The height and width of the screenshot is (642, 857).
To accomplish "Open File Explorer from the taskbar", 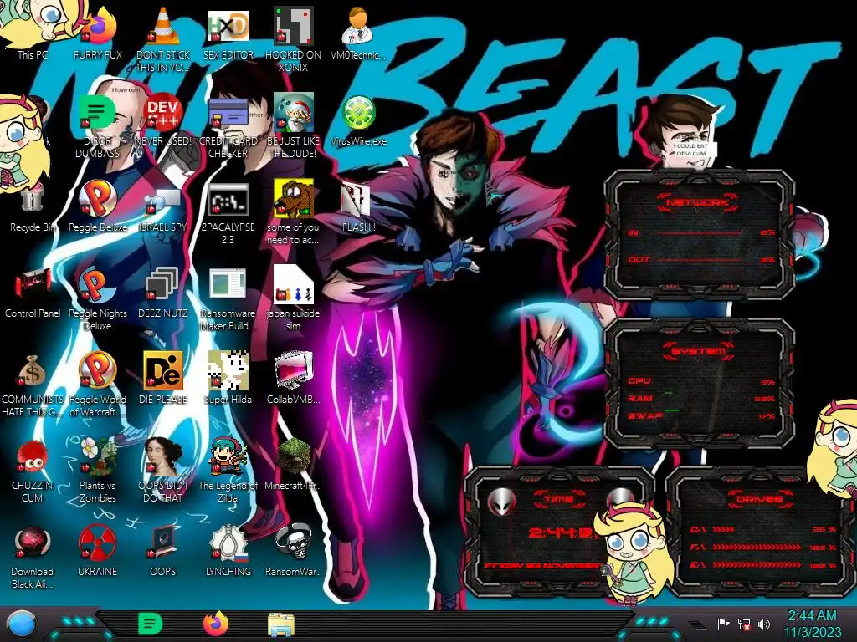I will (281, 624).
